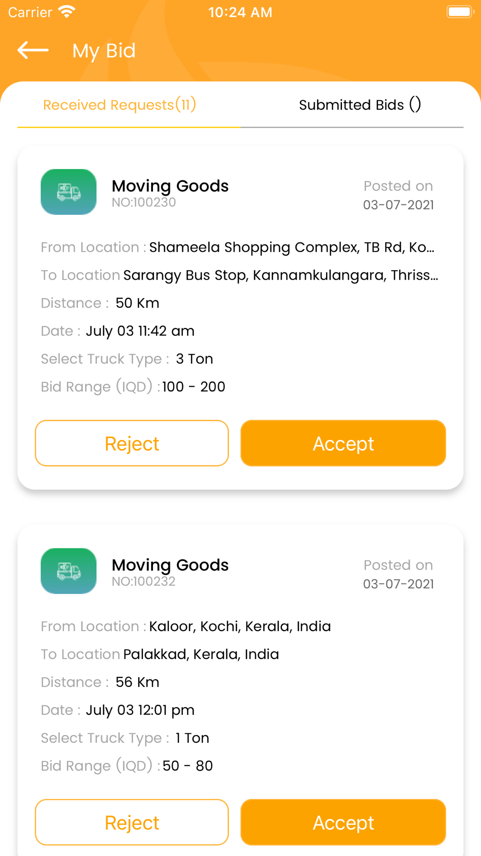
Task: Tap truncated Sarangy Bus Stop to-location
Action: pyautogui.click(x=281, y=275)
